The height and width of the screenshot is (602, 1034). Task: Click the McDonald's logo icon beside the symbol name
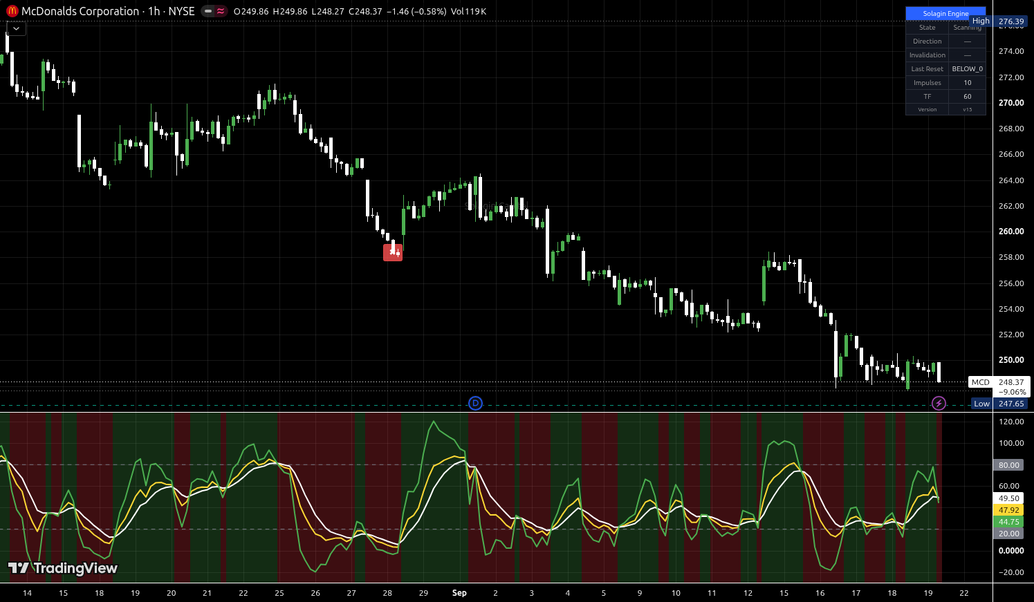click(x=12, y=11)
